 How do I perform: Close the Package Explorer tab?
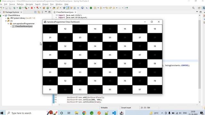click(x=21, y=12)
